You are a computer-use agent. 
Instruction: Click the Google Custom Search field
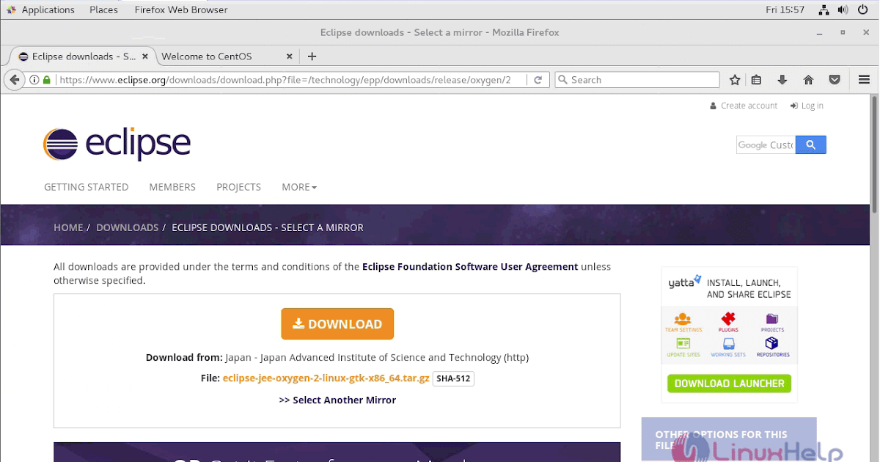coord(766,145)
